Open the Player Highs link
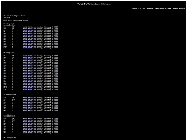The height and width of the screenshot is (140, 187). tap(178, 8)
